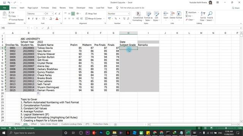Image resolution: width=243 pixels, height=136 pixels.
Task: Click Increase Font Size icon
Action: pos(56,14)
